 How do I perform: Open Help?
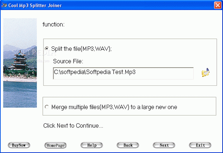point(92,145)
